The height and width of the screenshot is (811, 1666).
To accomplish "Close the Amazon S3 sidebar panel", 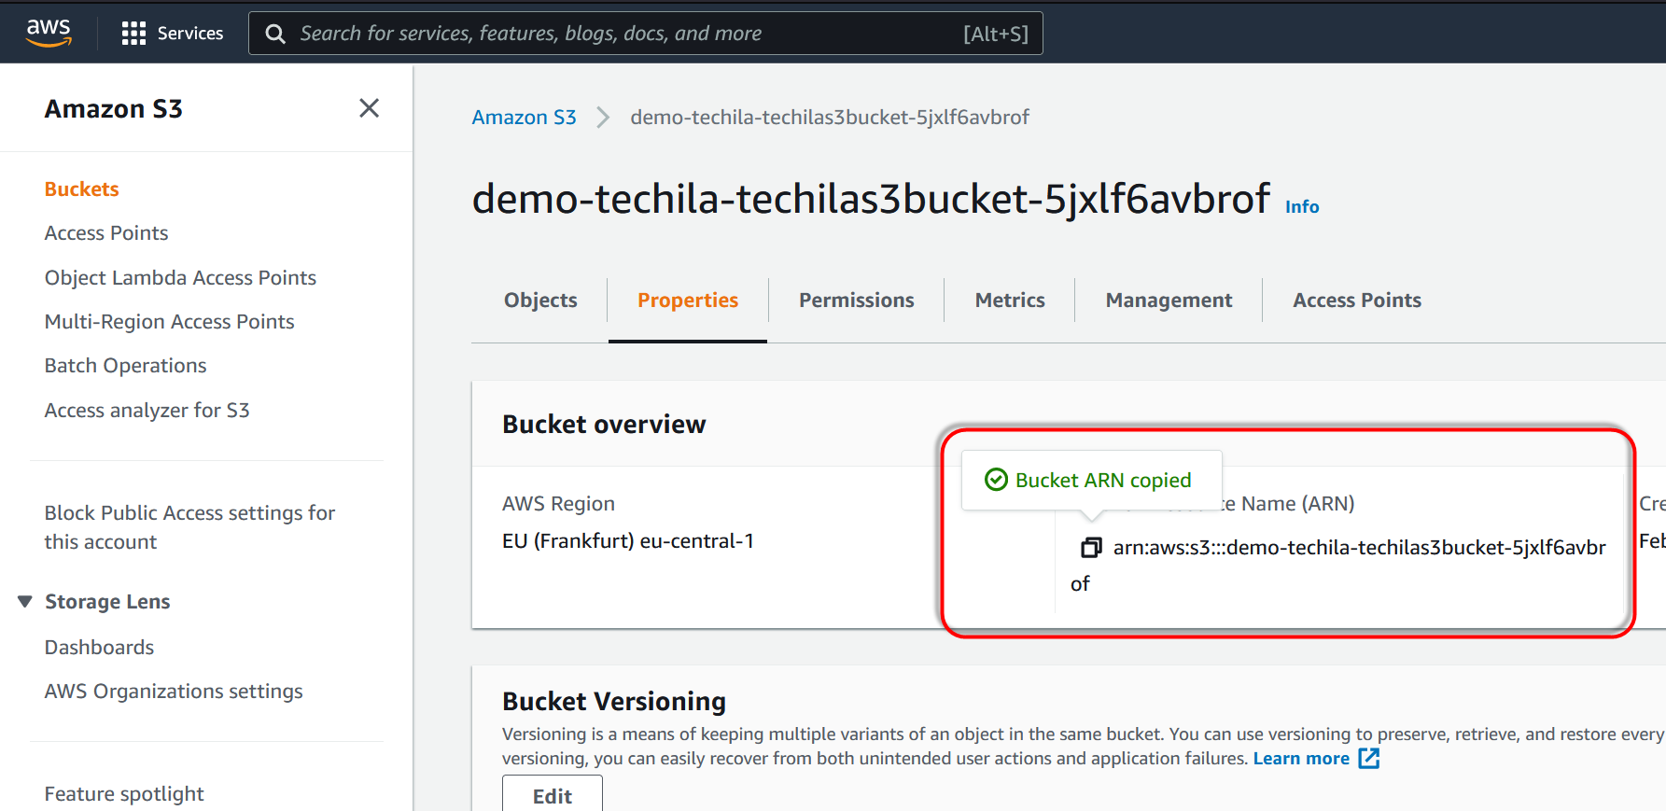I will (369, 108).
